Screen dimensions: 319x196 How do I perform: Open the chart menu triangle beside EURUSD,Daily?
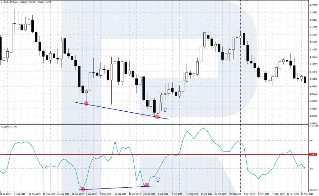point(2,2)
